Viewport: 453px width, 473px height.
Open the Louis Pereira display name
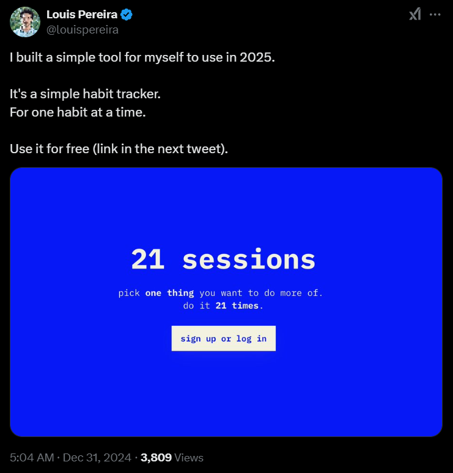[x=82, y=15]
